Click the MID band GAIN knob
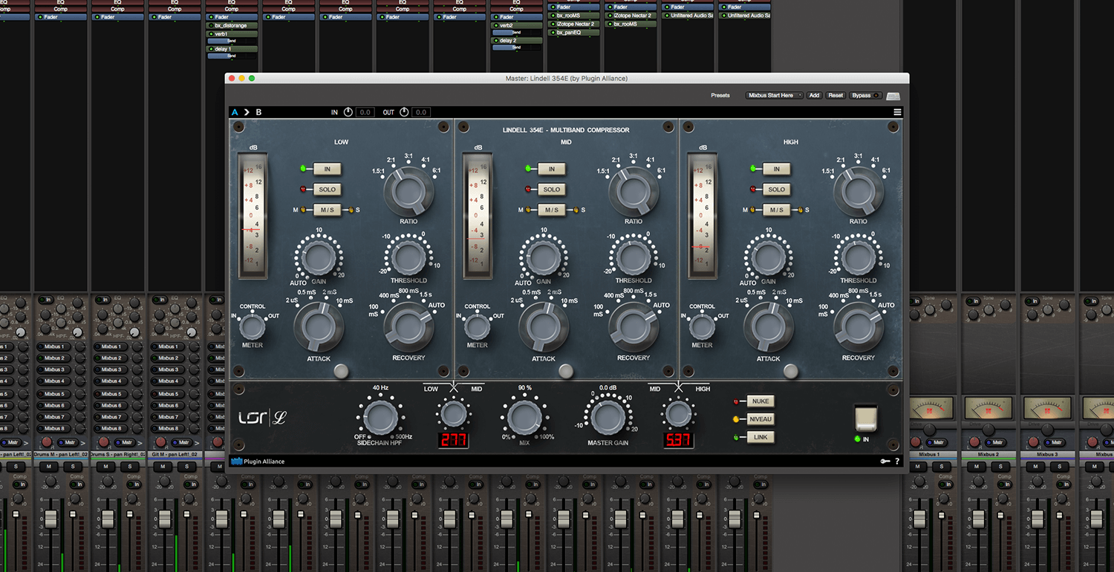The width and height of the screenshot is (1114, 572). (544, 257)
